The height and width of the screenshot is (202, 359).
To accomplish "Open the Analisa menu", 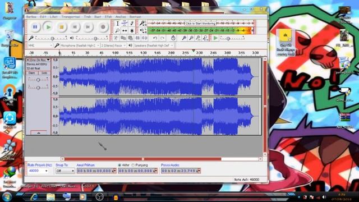I will pos(121,17).
